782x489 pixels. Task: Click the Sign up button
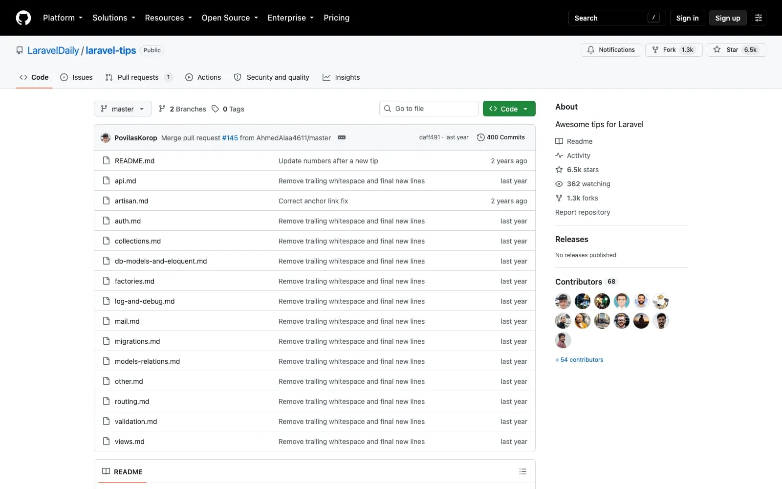click(x=728, y=18)
